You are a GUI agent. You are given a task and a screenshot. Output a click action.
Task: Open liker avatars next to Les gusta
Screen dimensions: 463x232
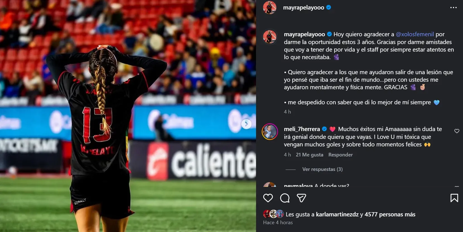[x=274, y=214]
